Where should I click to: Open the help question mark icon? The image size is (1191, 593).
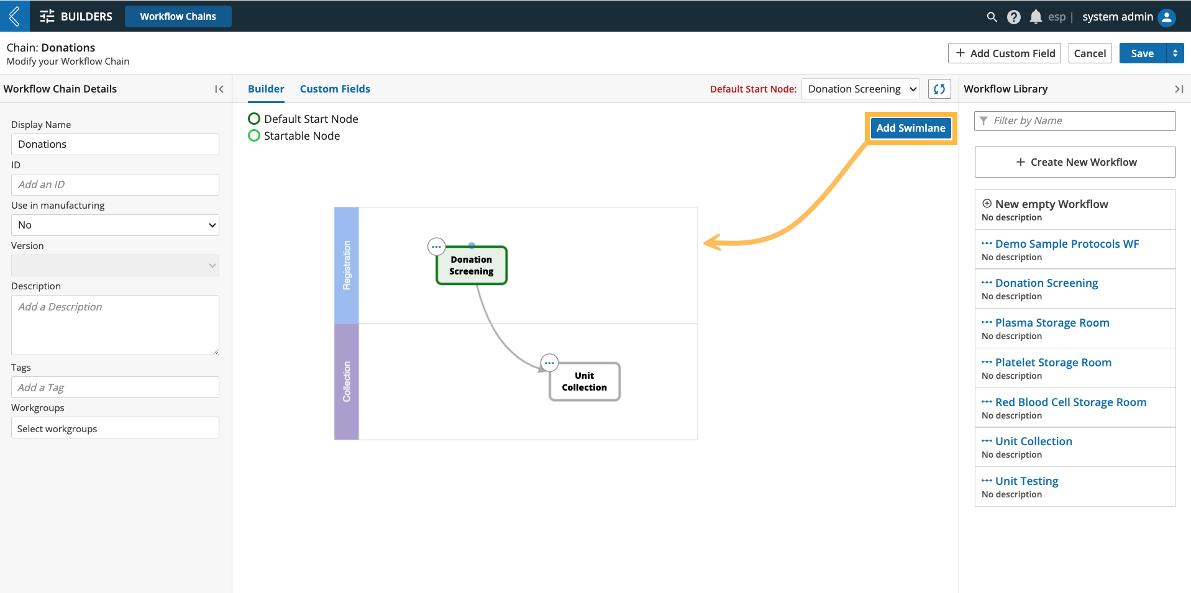[x=1014, y=17]
